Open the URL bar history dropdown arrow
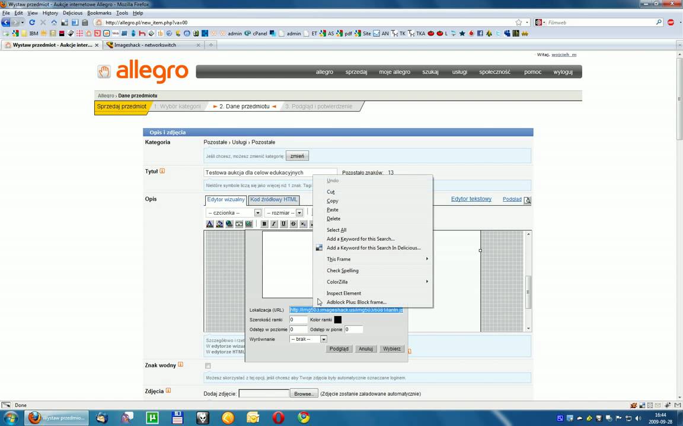Viewport: 683px width, 426px height. pyautogui.click(x=527, y=22)
